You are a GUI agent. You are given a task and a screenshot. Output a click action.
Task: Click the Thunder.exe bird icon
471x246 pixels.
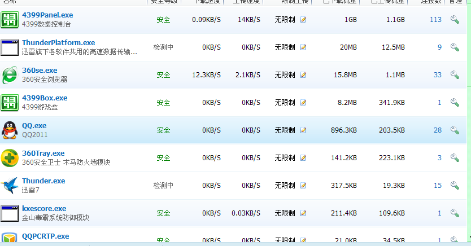pos(10,185)
